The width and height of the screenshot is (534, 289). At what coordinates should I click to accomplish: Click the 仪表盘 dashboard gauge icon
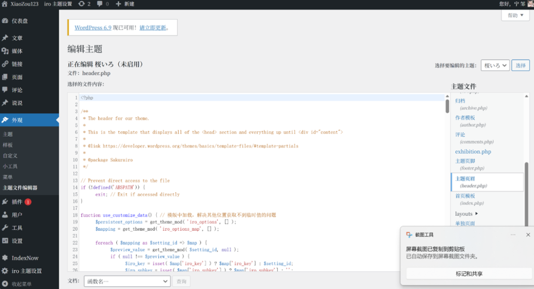[5, 21]
